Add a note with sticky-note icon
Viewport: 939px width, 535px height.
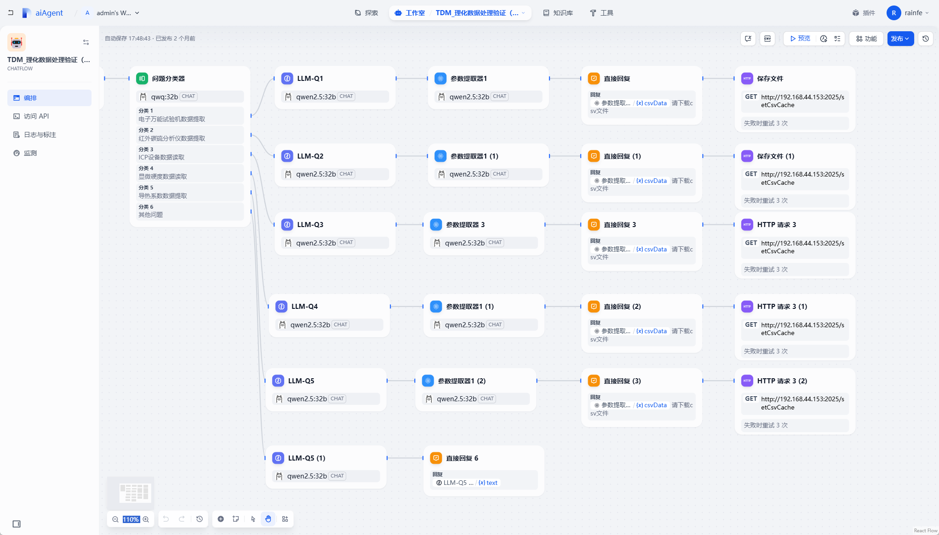pyautogui.click(x=236, y=519)
